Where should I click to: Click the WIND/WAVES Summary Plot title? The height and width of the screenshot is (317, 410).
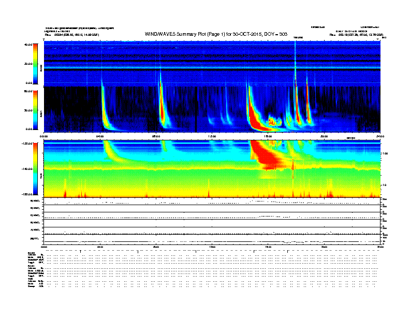[216, 34]
